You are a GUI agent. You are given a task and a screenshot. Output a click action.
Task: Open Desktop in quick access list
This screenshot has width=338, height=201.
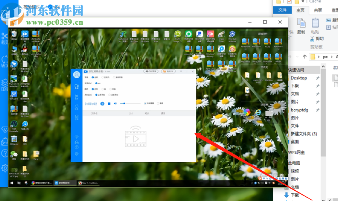[x=298, y=78]
